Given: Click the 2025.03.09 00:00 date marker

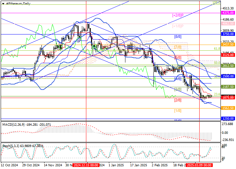Looking at the screenshot, I should coord(199,166).
